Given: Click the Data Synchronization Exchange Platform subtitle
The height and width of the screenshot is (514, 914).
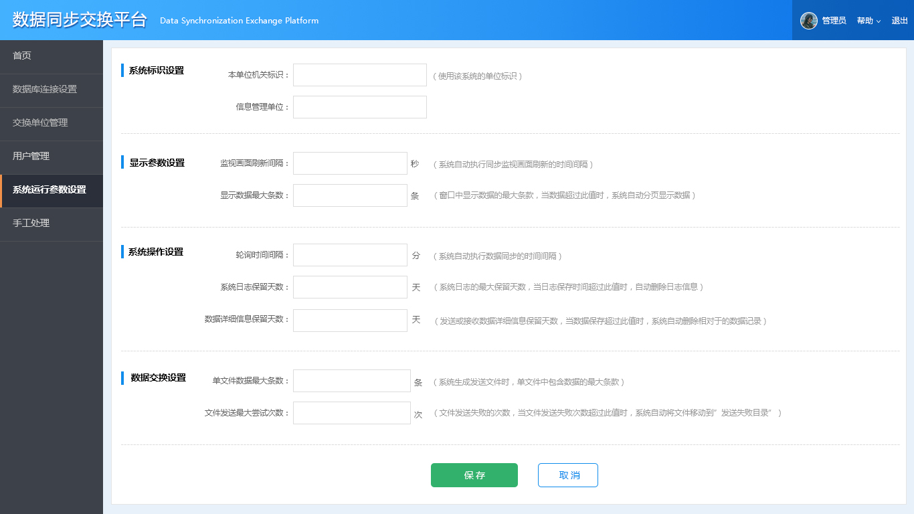Looking at the screenshot, I should pos(239,21).
